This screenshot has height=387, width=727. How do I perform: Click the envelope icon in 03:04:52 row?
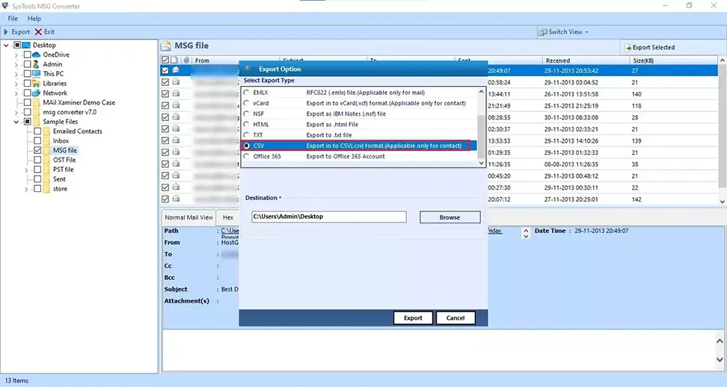click(x=177, y=82)
